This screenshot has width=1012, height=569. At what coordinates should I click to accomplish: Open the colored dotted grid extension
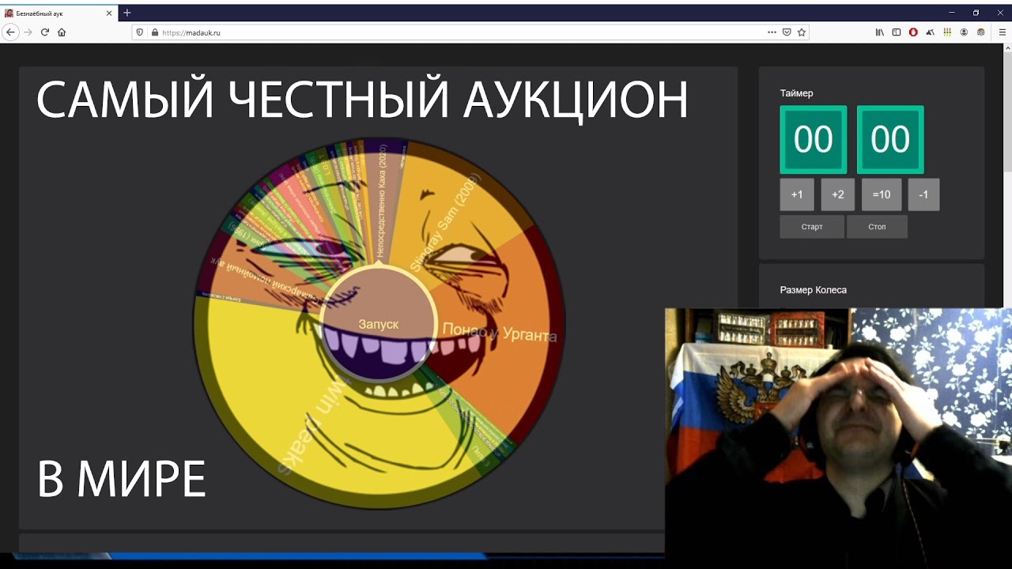pyautogui.click(x=947, y=32)
